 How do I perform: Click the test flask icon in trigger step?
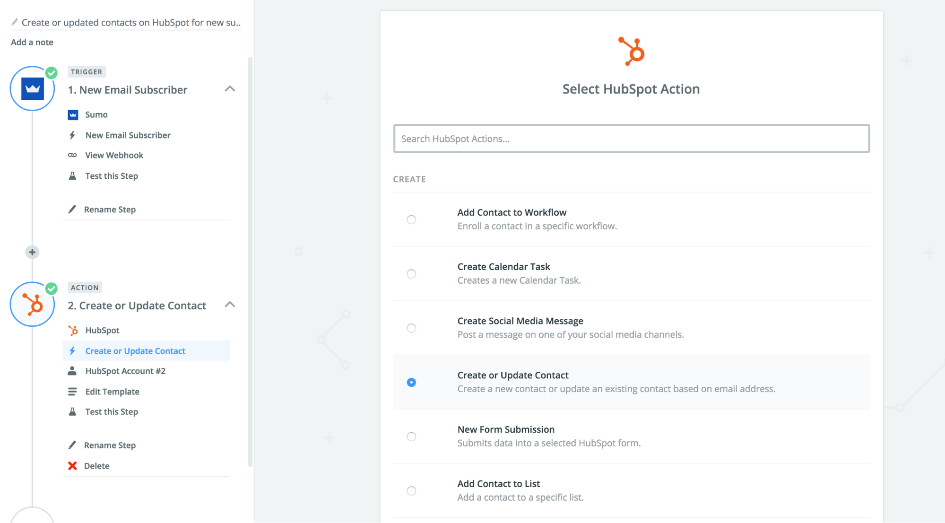72,174
